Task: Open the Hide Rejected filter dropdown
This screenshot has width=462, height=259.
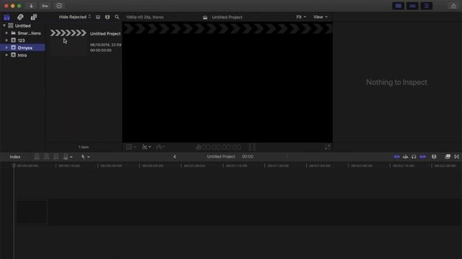Action: pyautogui.click(x=75, y=17)
